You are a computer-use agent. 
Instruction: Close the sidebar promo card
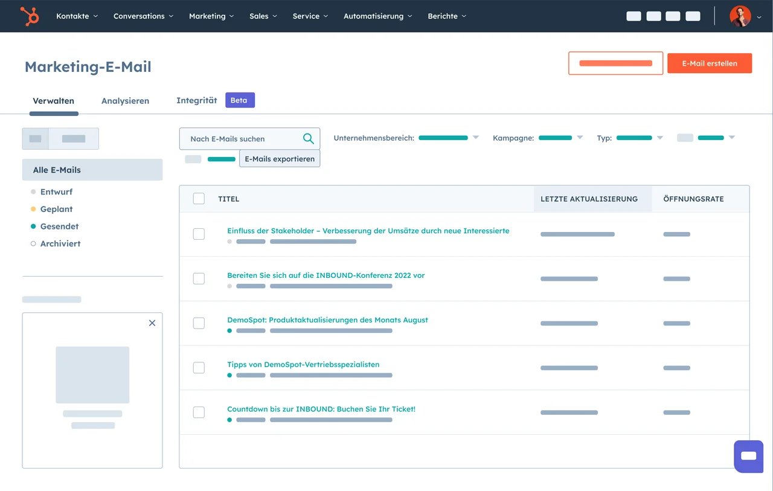click(152, 323)
